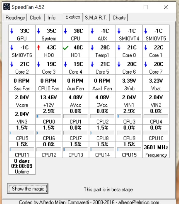Image resolution: width=179 pixels, height=206 pixels.
Task: Click the down arrow icon for Core 0
Action: [119, 47]
